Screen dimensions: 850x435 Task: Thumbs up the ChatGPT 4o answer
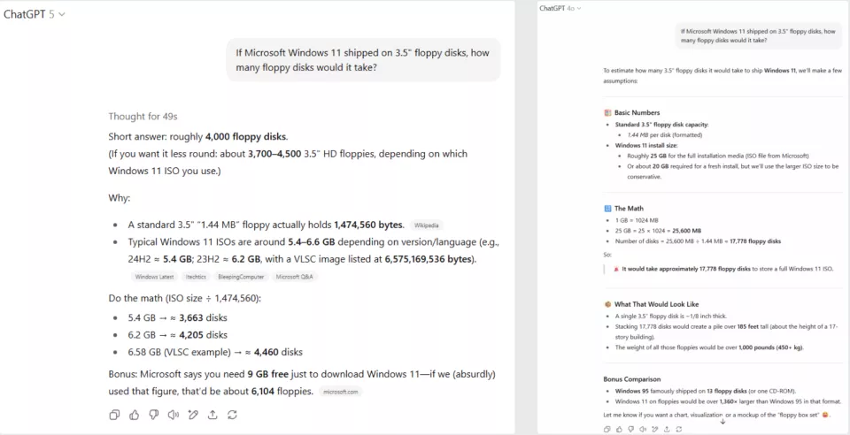coord(619,429)
